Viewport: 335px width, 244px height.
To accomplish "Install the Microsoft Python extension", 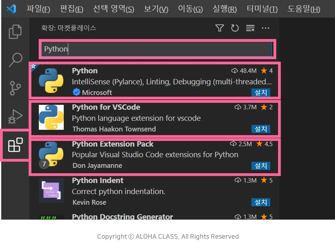I will tap(261, 92).
